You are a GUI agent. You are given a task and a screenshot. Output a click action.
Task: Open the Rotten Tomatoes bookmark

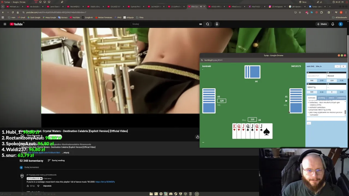point(103,17)
